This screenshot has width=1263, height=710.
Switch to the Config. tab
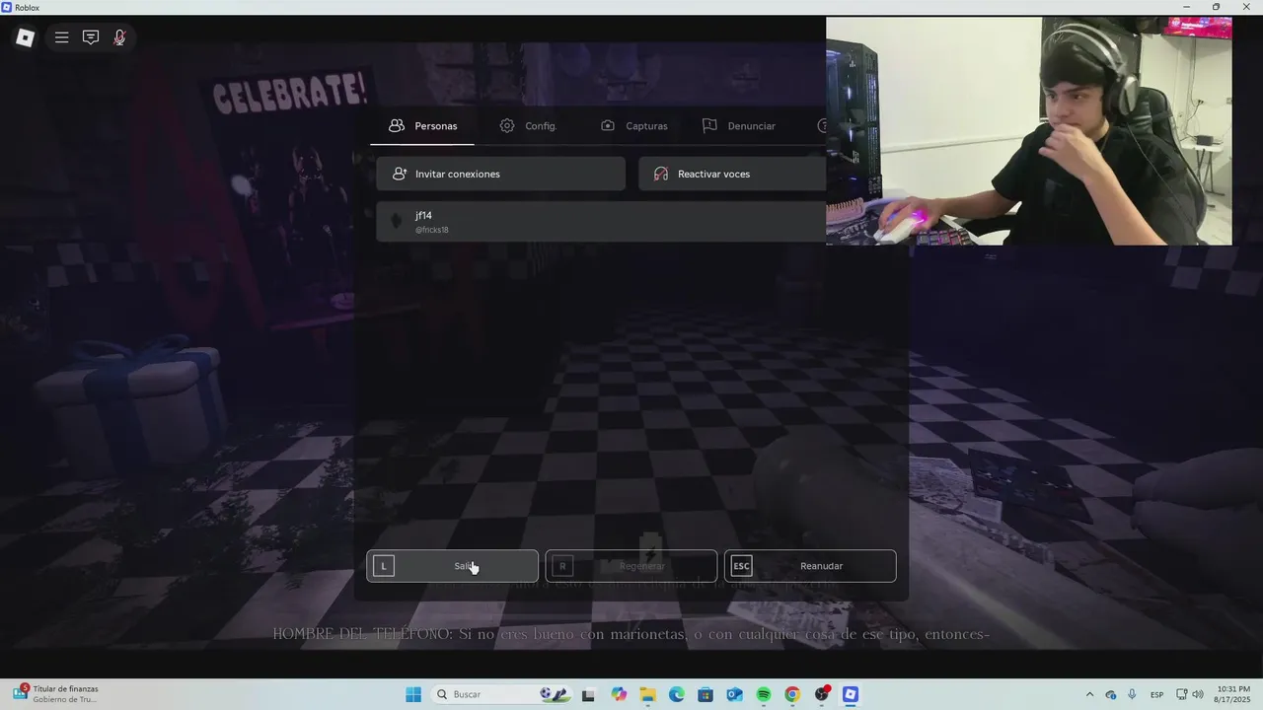(x=528, y=126)
